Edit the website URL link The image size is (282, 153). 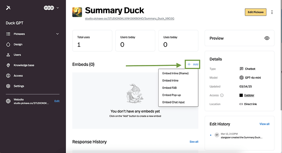click(57, 101)
